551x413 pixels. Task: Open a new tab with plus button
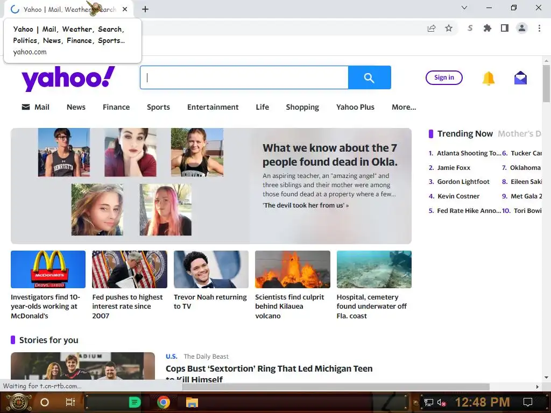pyautogui.click(x=145, y=9)
